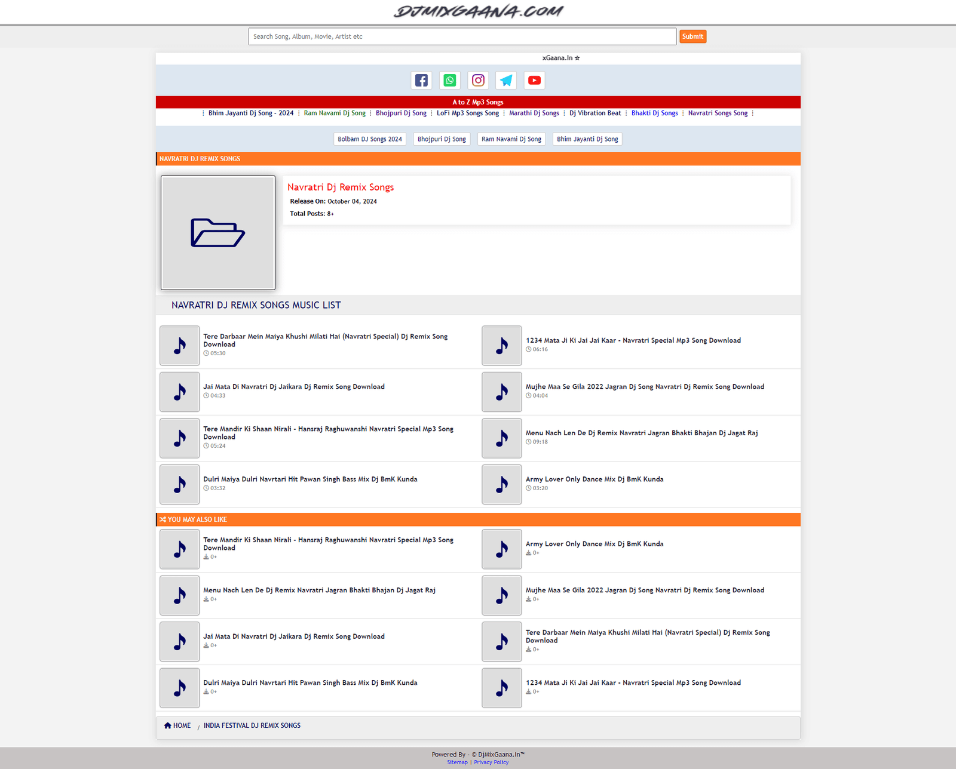Visit India Festival DJ Remix Songs breadcrumb
The image size is (956, 769).
[252, 725]
